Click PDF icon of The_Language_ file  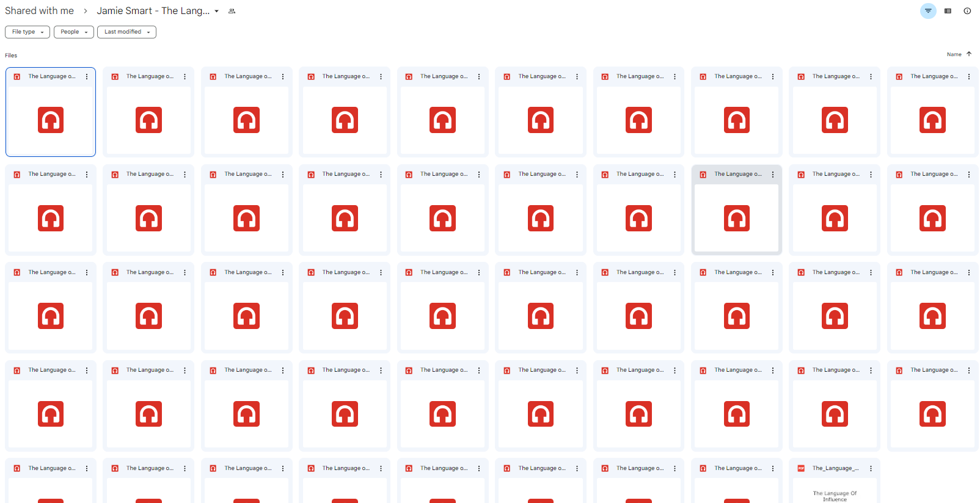tap(801, 468)
